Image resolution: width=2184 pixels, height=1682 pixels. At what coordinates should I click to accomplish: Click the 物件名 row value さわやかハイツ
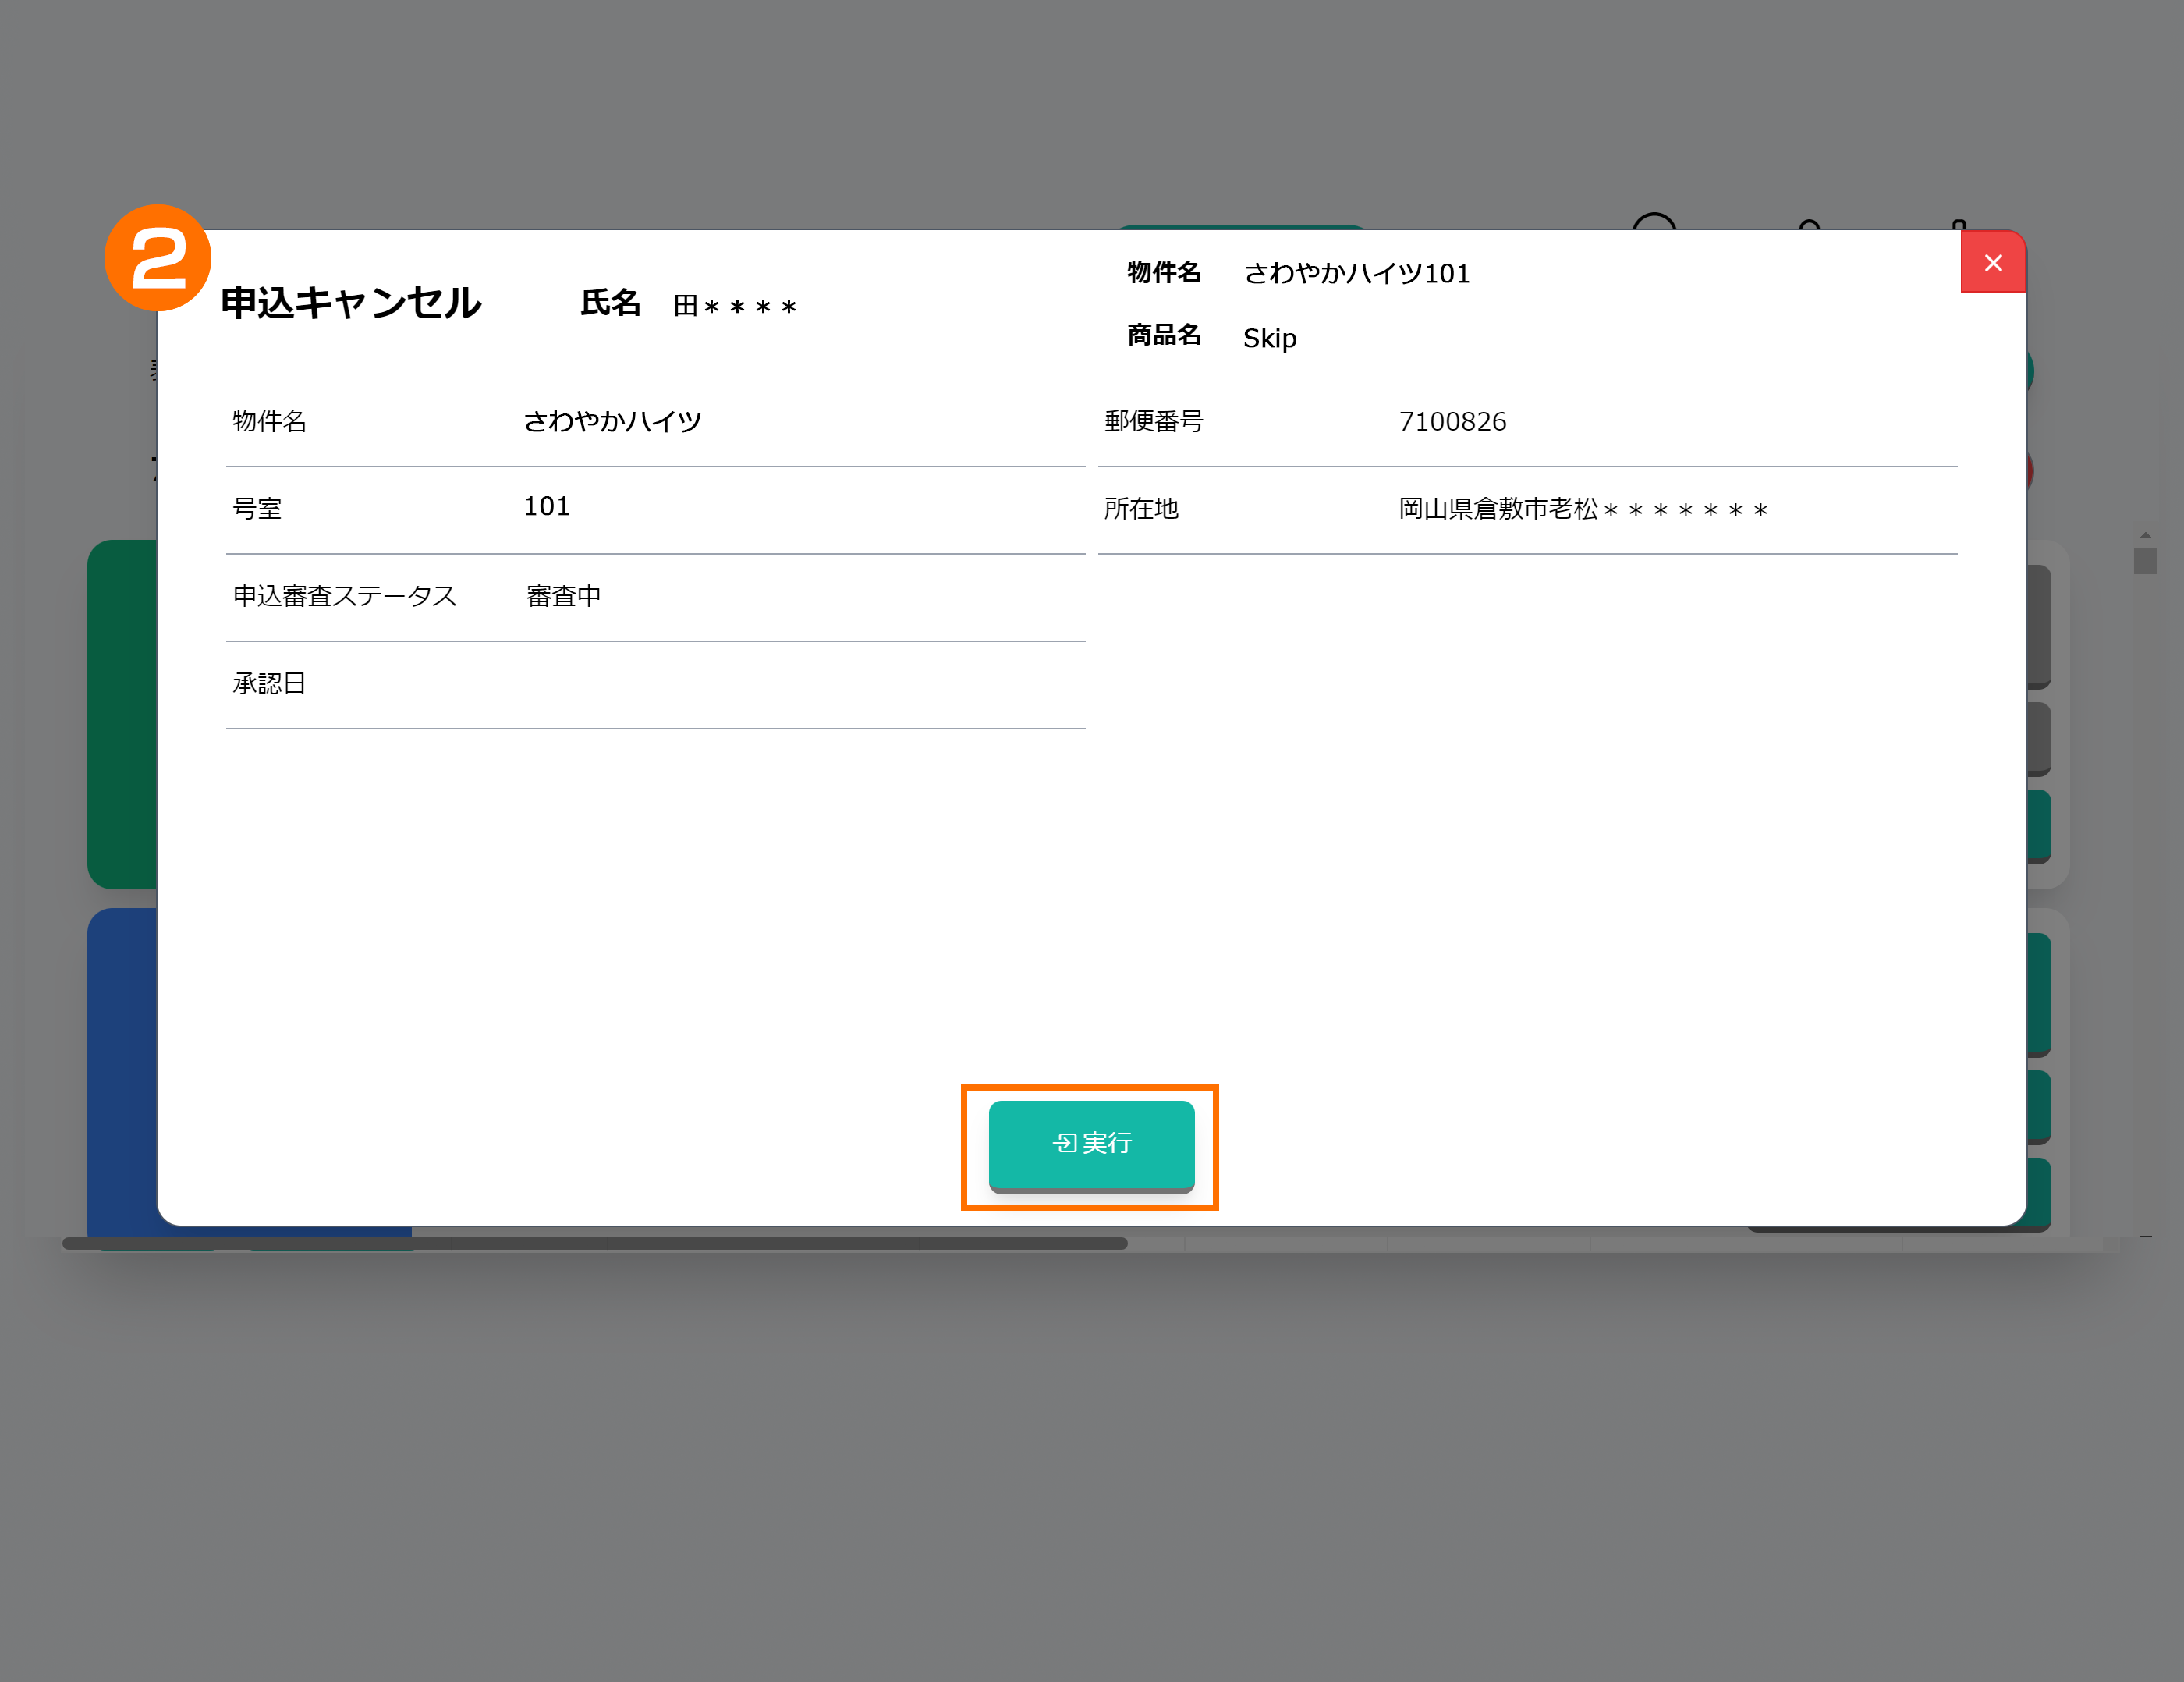click(x=612, y=422)
